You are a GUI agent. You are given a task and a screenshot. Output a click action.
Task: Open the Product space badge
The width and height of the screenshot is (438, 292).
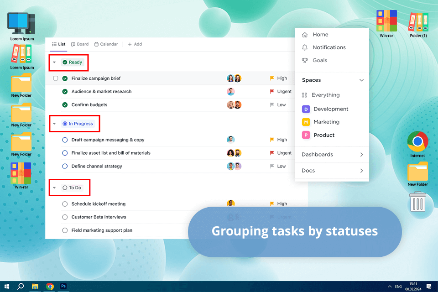coord(306,135)
